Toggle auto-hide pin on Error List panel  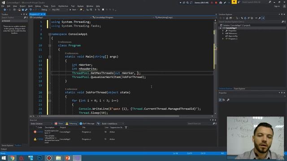point(213,120)
